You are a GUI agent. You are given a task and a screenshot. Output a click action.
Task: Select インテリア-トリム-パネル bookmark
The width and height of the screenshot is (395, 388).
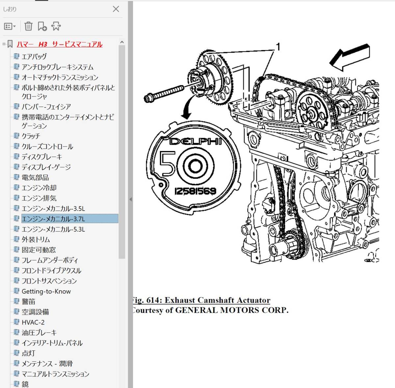pyautogui.click(x=52, y=343)
